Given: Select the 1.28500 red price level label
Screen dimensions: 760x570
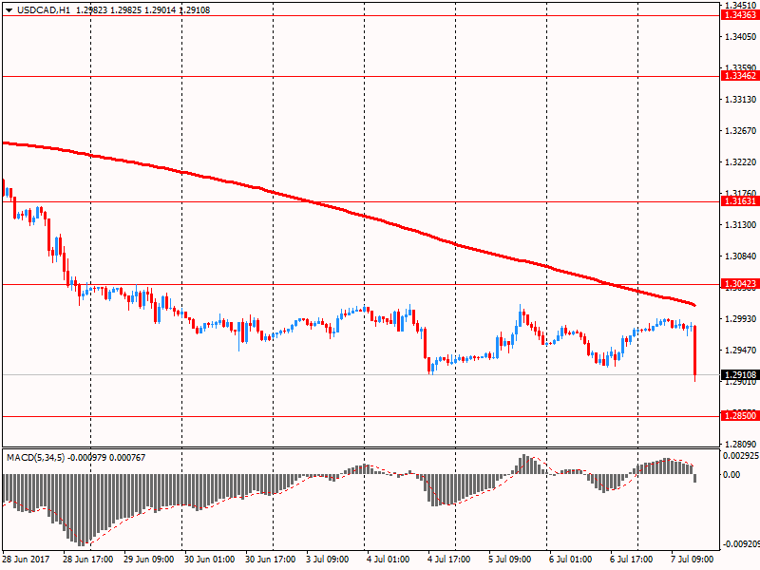Looking at the screenshot, I should tap(740, 416).
